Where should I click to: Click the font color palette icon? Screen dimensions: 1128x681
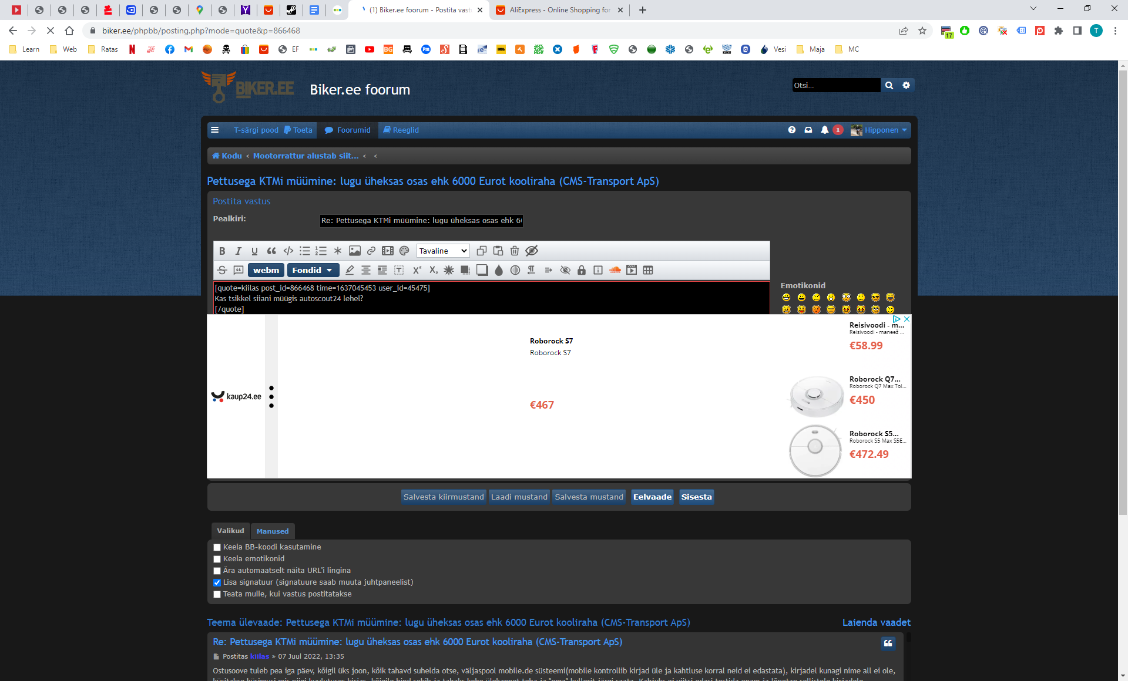(404, 251)
